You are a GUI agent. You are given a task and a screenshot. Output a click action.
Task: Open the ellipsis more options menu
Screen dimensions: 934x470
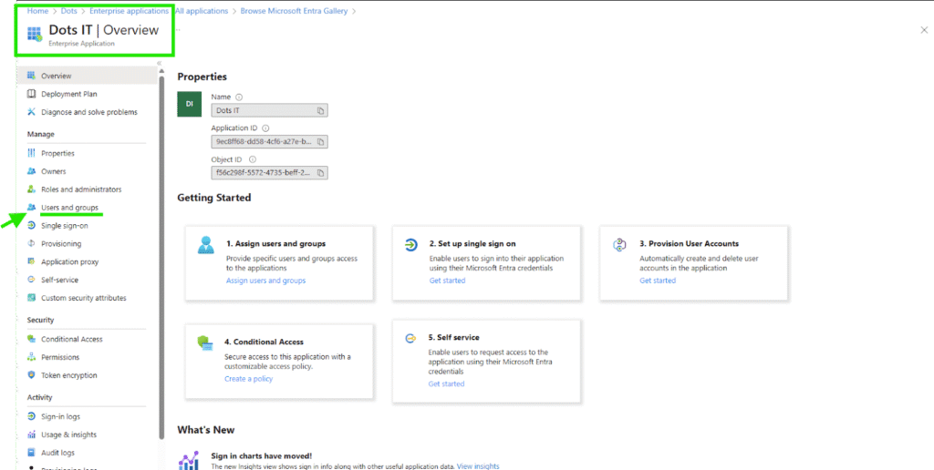tap(177, 30)
